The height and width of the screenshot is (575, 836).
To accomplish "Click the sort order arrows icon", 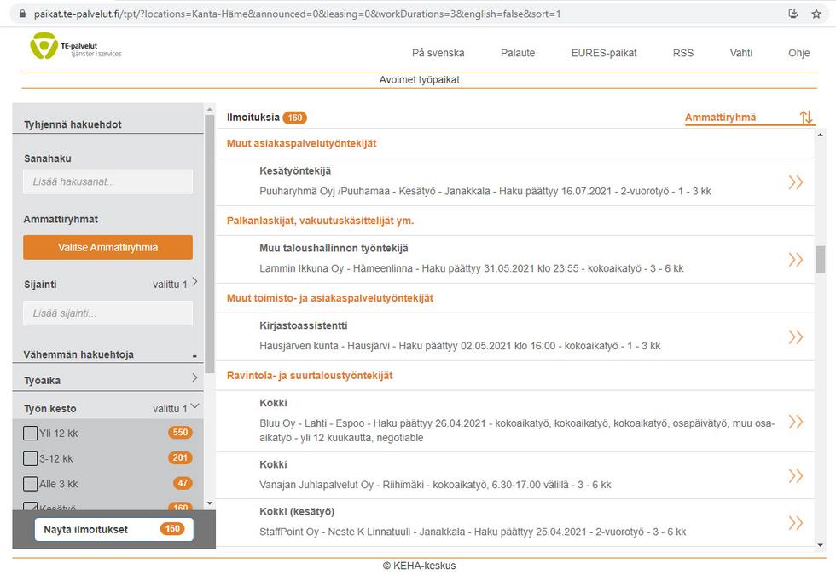I will [806, 118].
